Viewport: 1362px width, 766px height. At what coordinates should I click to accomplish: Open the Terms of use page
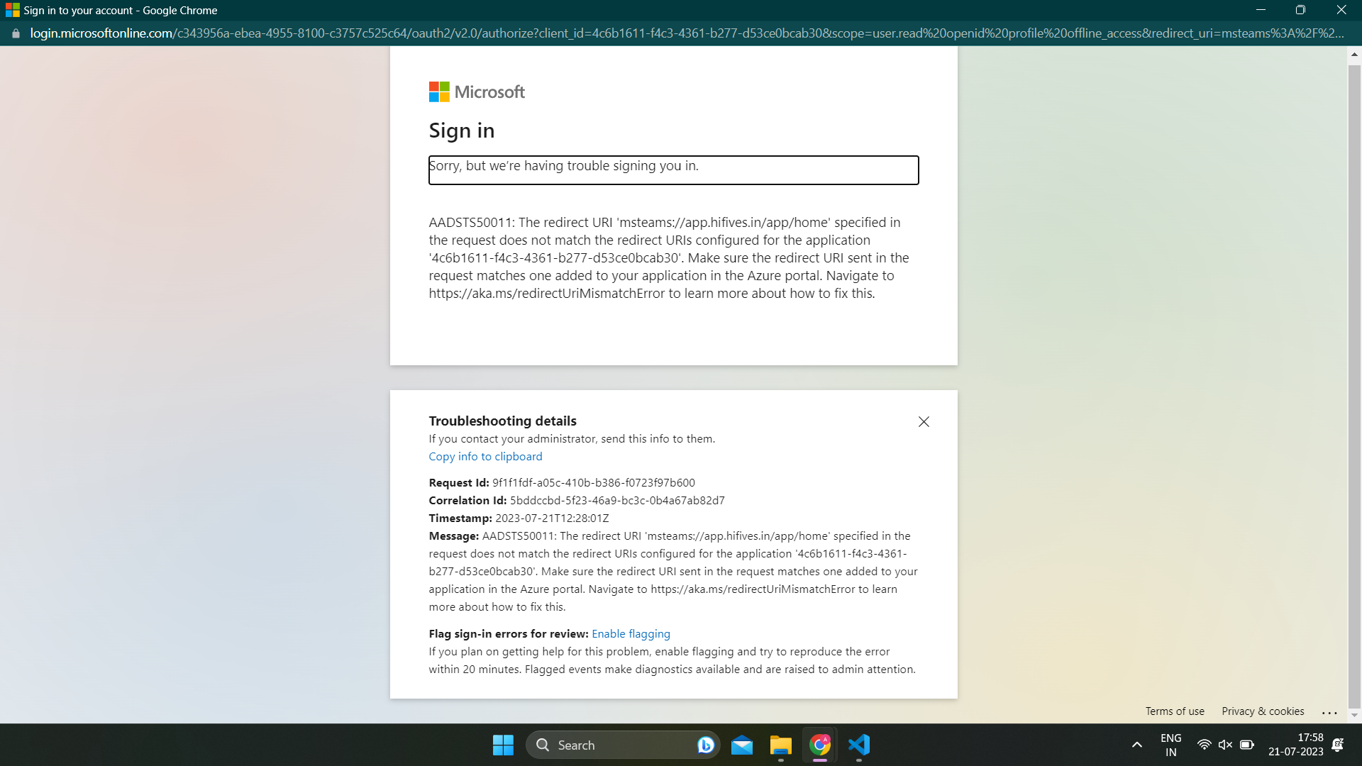click(1175, 711)
